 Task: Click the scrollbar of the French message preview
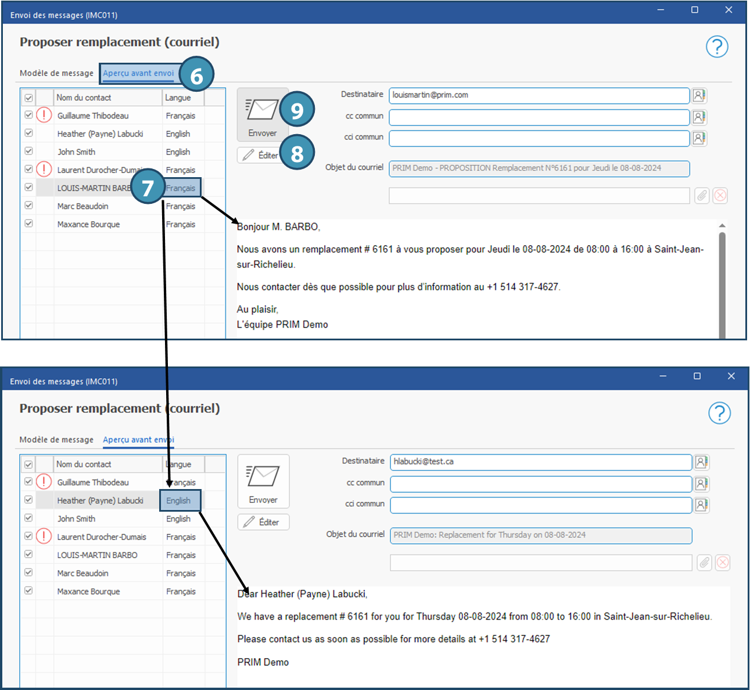pos(722,285)
